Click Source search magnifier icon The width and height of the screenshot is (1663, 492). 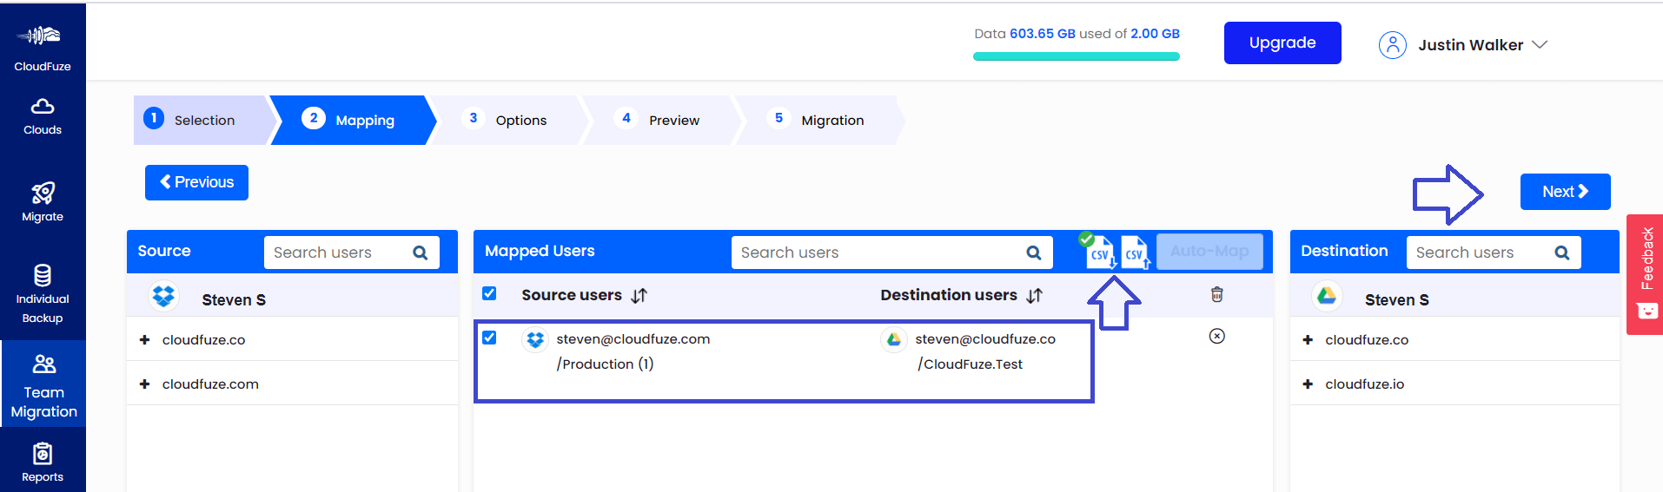[421, 253]
